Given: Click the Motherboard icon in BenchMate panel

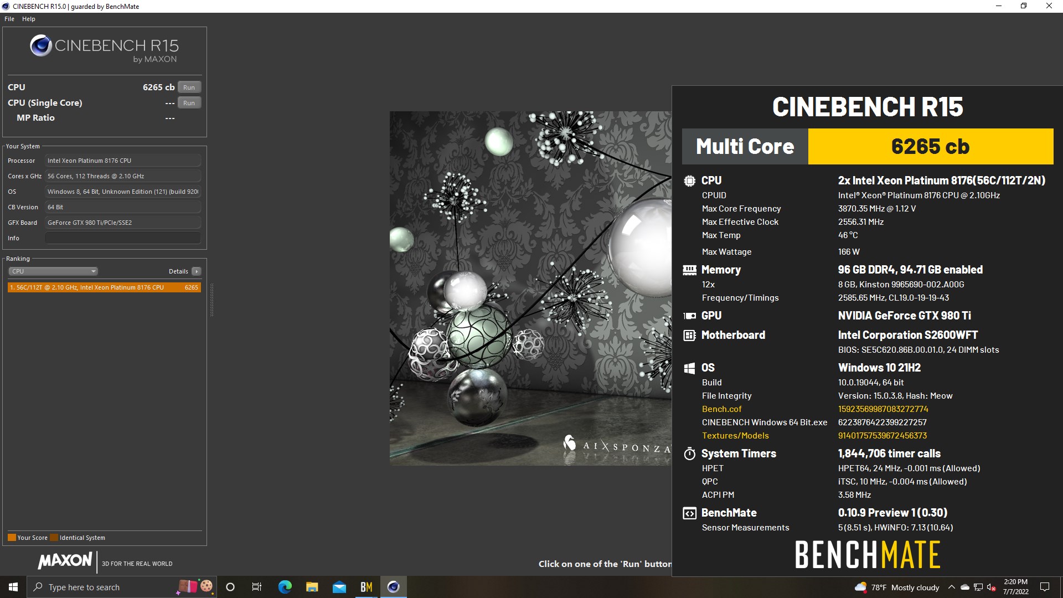Looking at the screenshot, I should click(689, 335).
